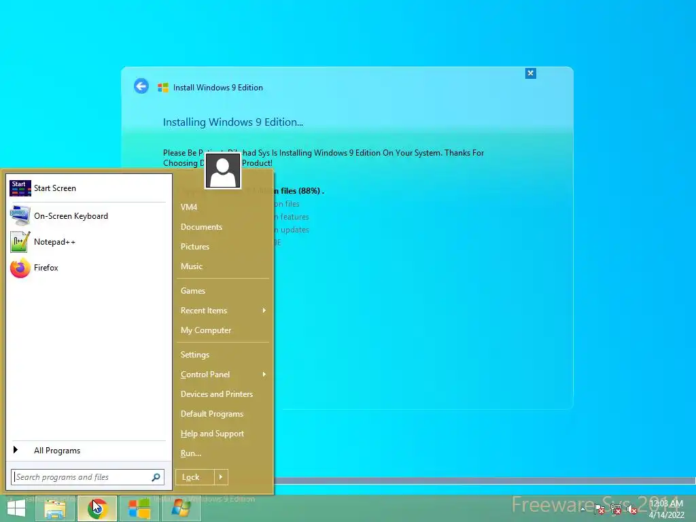Expand Recent Items submenu arrow
Image resolution: width=696 pixels, height=522 pixels.
click(264, 310)
